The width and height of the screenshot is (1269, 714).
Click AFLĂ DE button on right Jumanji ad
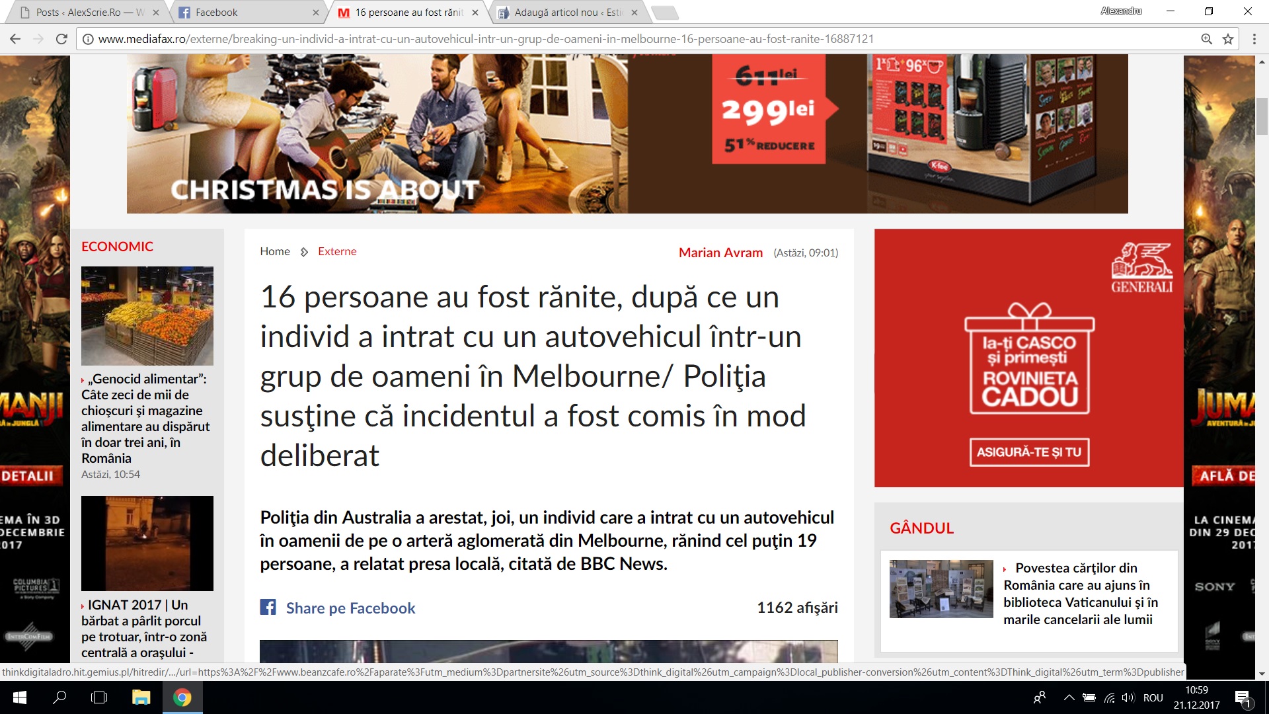(1224, 476)
